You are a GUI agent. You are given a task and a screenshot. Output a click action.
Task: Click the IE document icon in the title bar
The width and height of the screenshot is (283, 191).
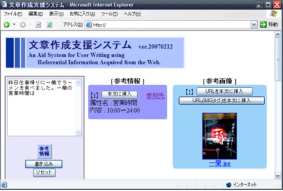coord(4,5)
